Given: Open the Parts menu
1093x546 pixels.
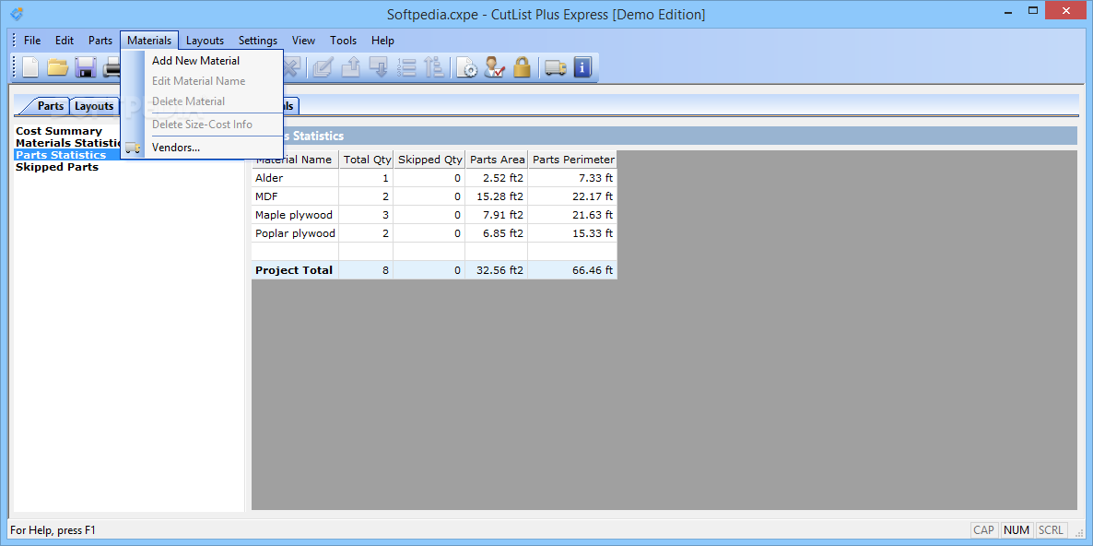Looking at the screenshot, I should coord(100,41).
